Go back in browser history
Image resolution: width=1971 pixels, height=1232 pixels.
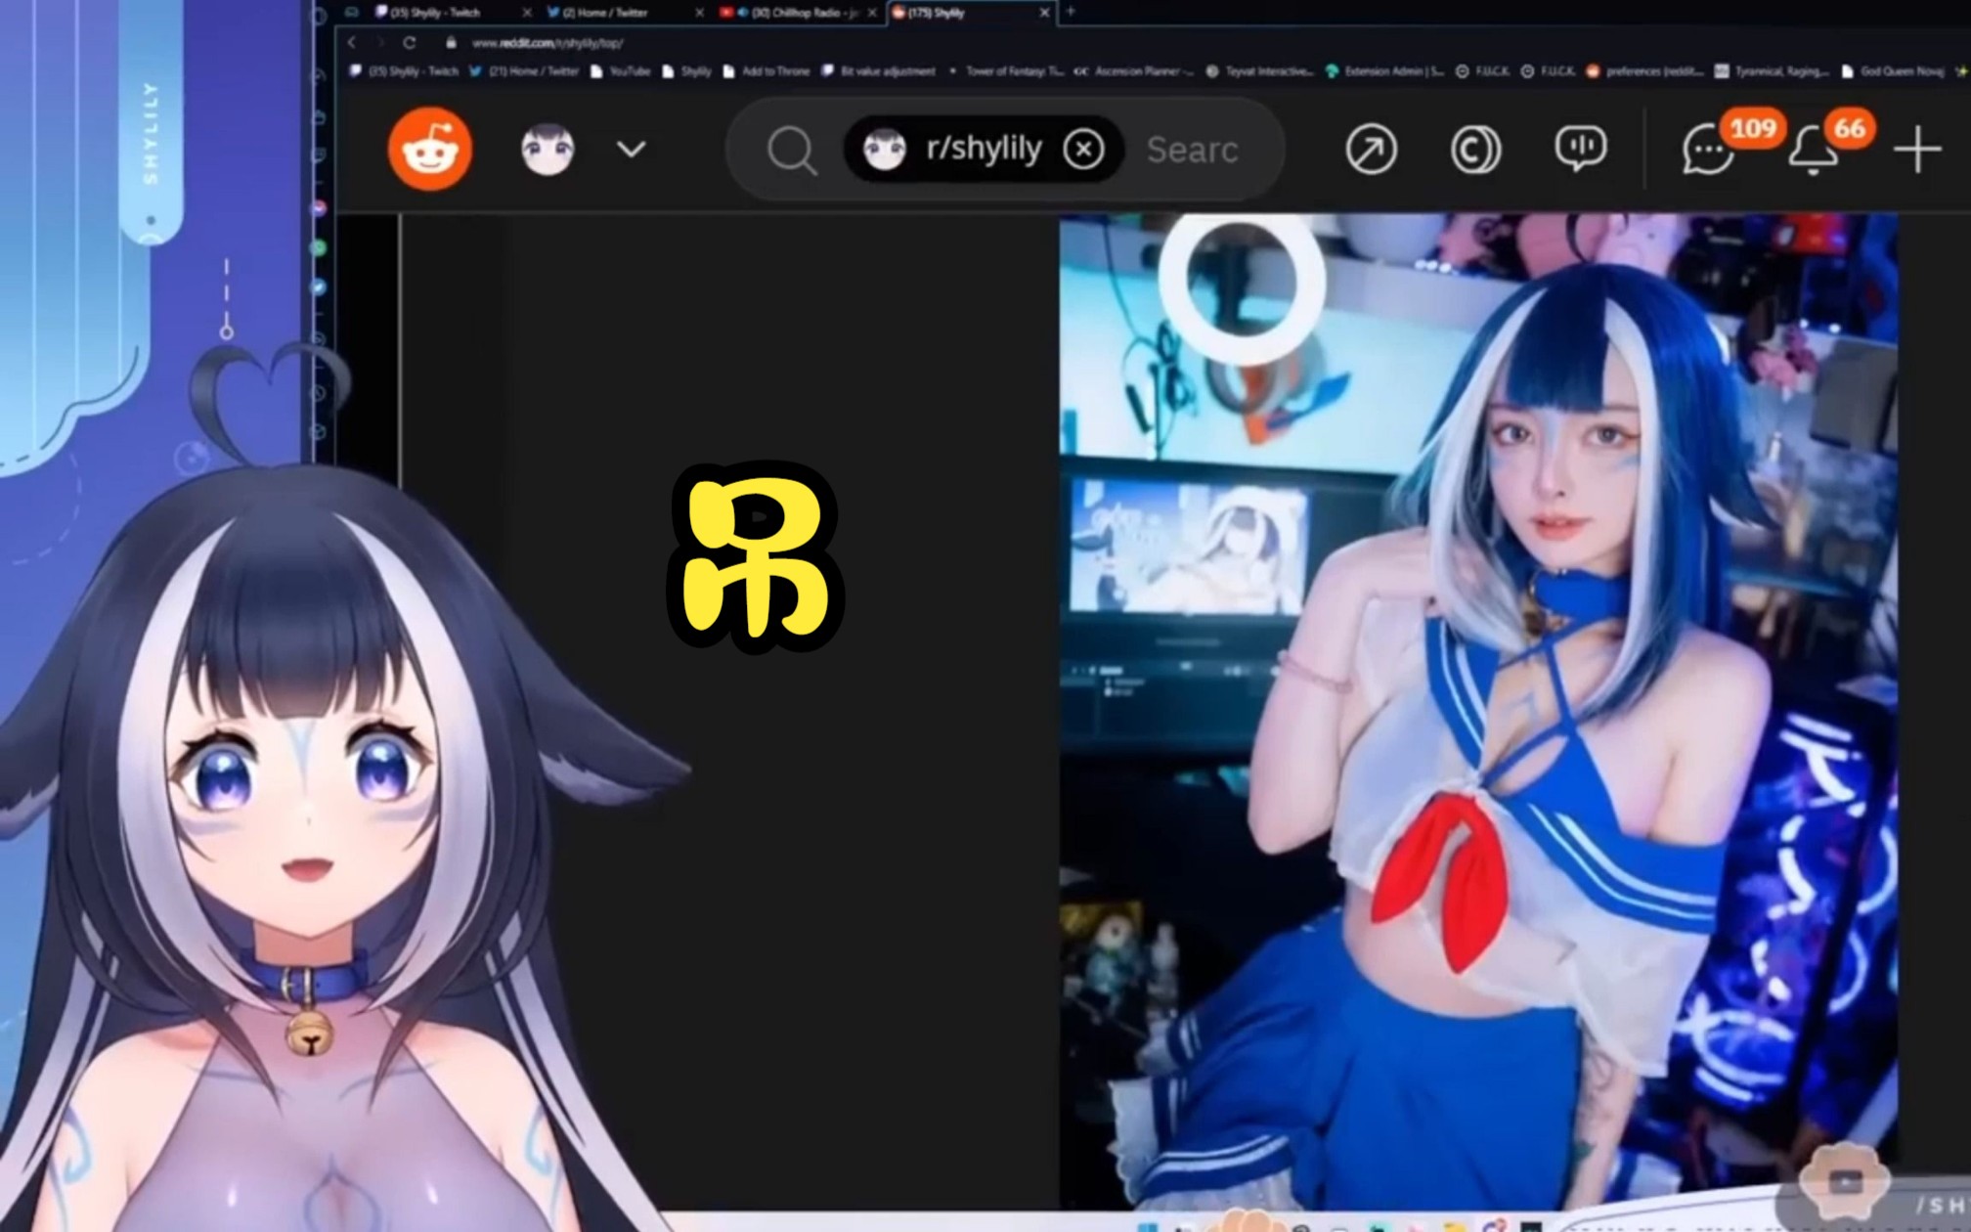(x=351, y=43)
